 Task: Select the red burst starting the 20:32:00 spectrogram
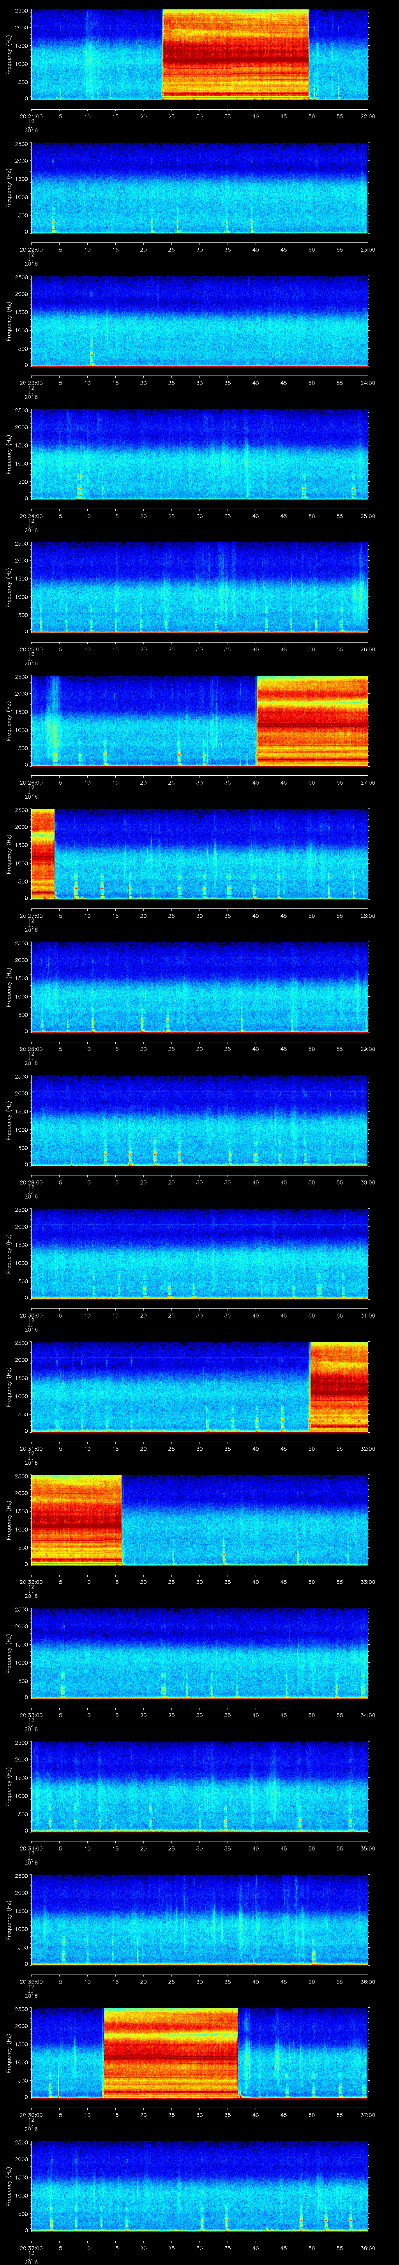pos(76,1519)
